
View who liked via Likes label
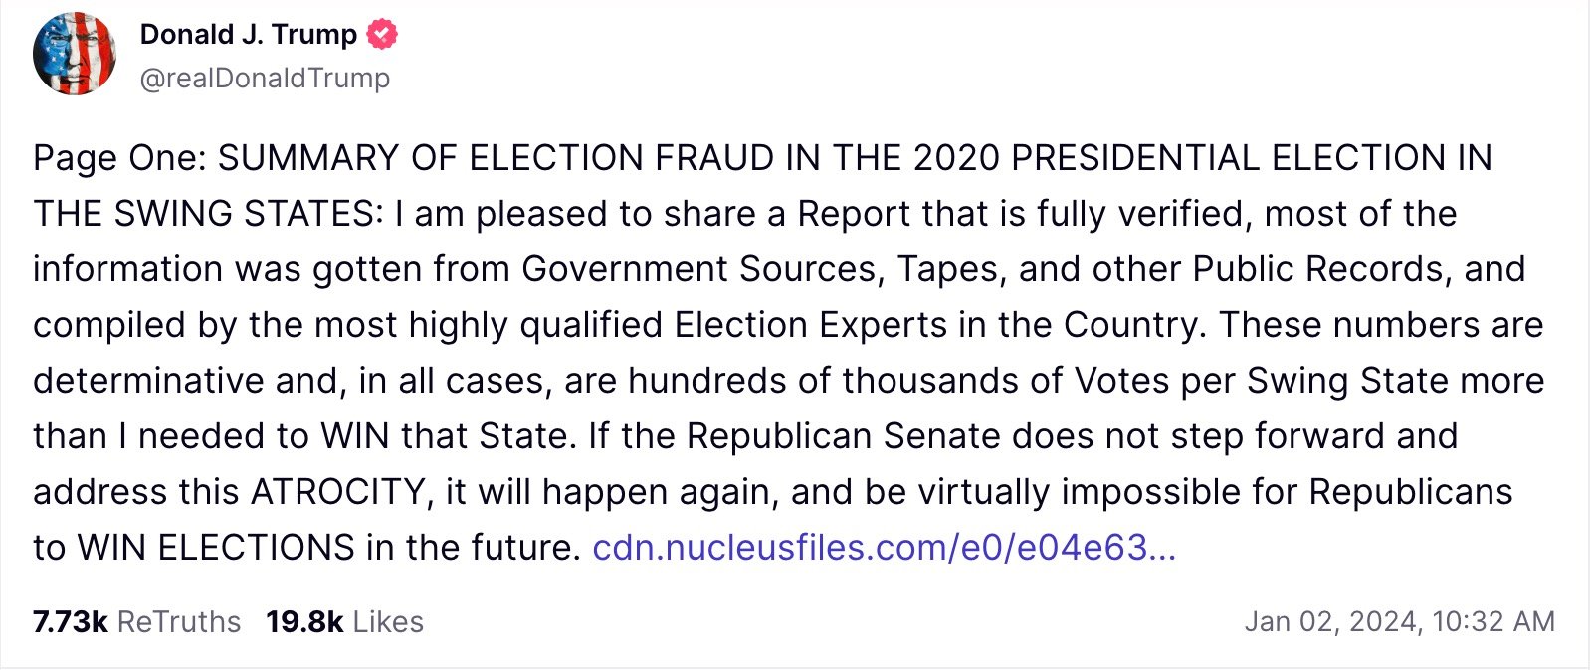(388, 622)
